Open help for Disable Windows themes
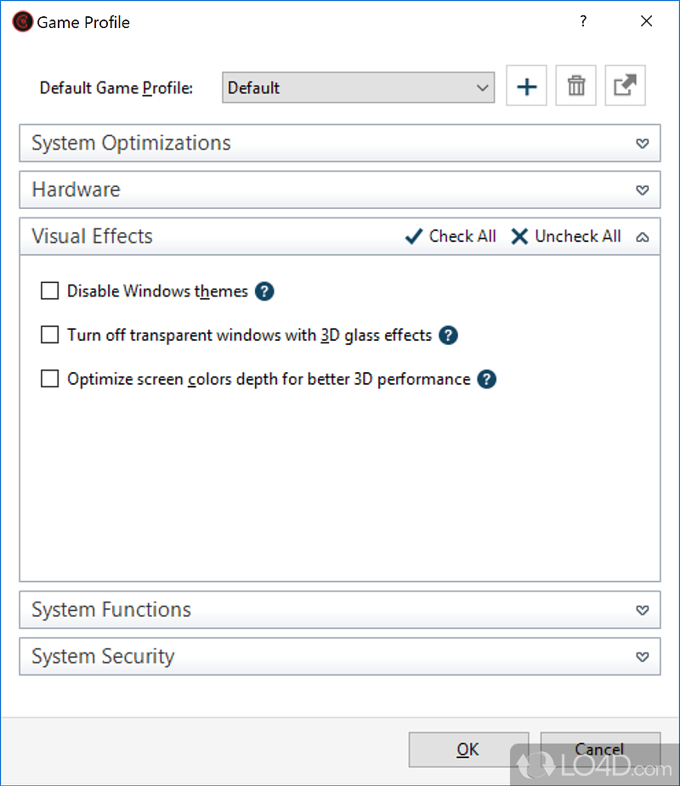The width and height of the screenshot is (680, 786). 264,291
